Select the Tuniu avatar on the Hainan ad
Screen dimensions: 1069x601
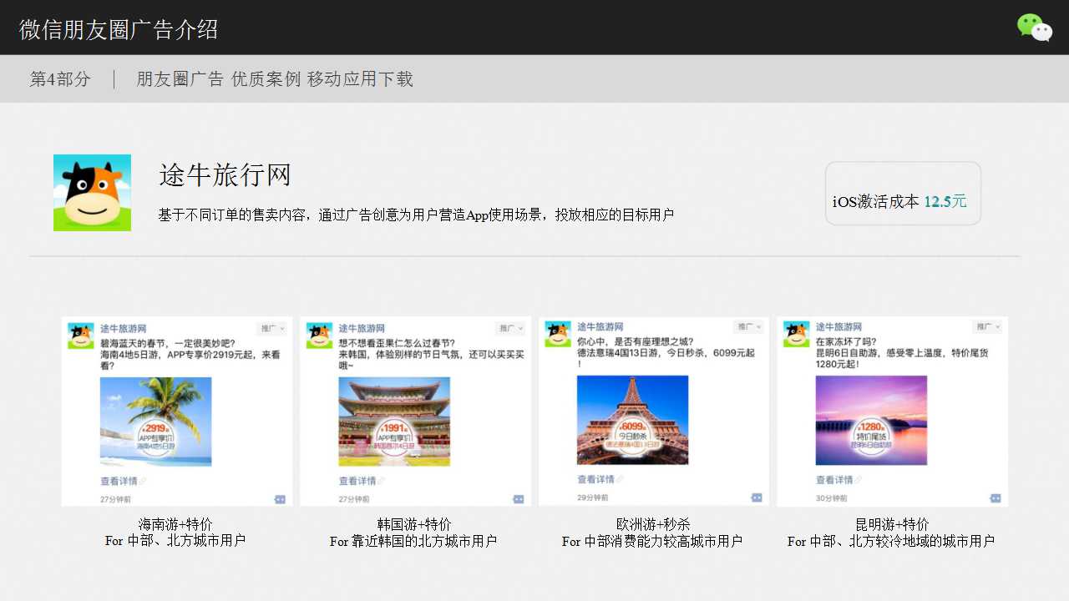point(79,334)
